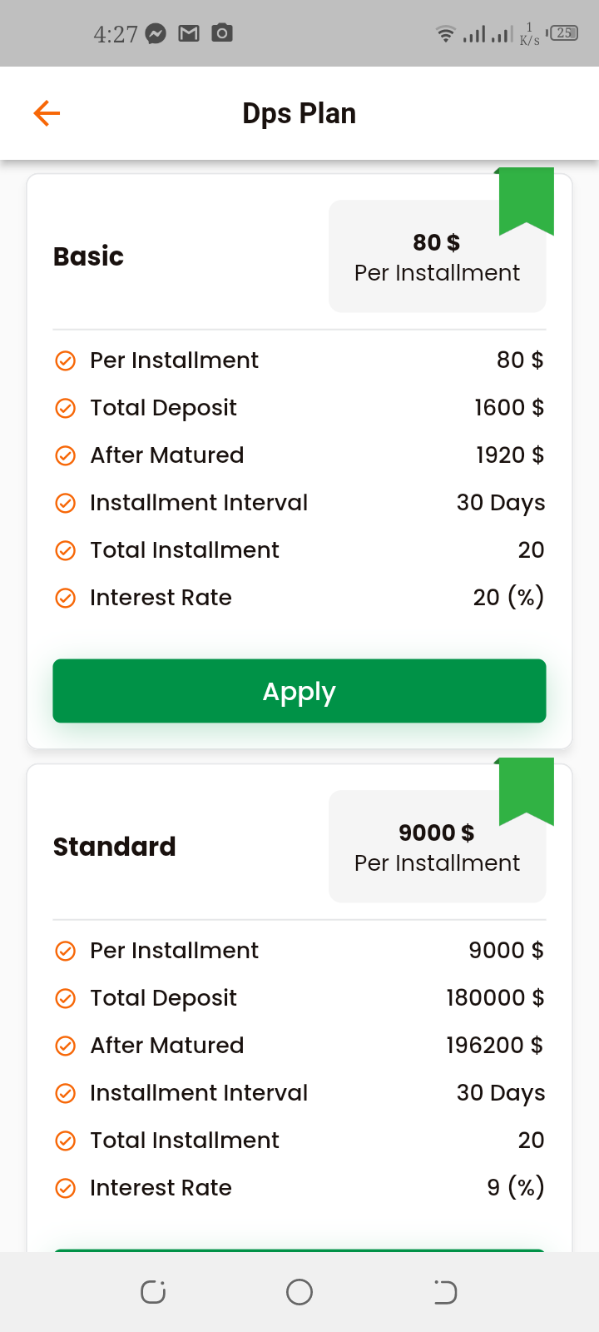Tap the green bookmark ribbon on Standard plan
Screen dimensions: 599x1332
click(526, 790)
